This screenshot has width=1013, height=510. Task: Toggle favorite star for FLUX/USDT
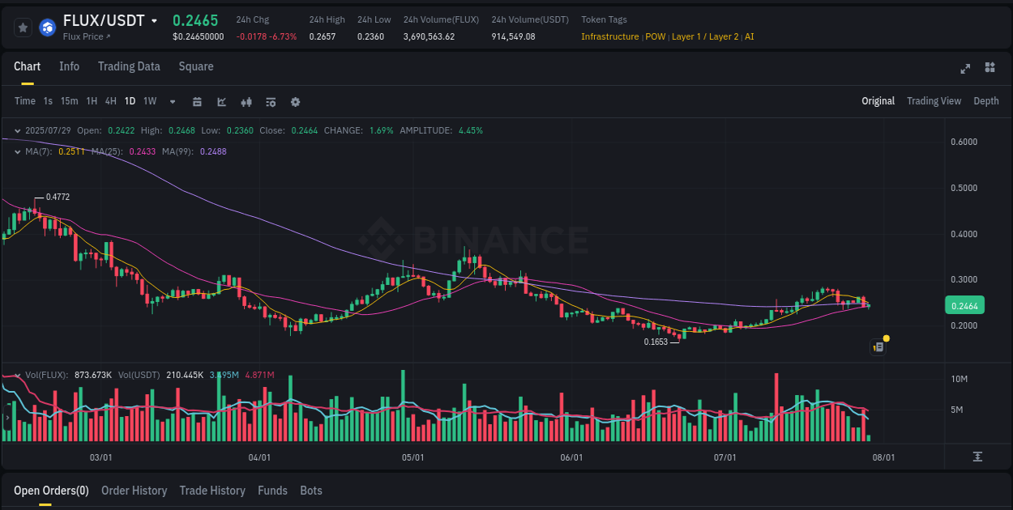[x=23, y=27]
